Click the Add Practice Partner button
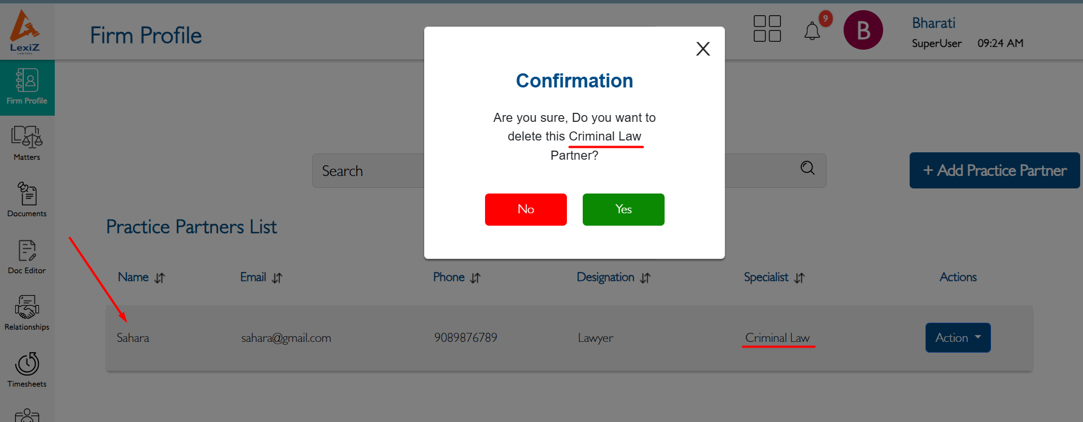This screenshot has width=1083, height=422. tap(994, 170)
